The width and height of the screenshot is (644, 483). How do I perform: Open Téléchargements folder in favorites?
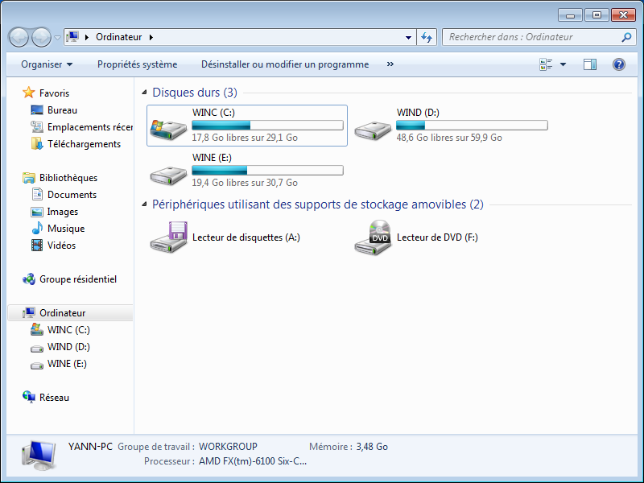[x=84, y=144]
